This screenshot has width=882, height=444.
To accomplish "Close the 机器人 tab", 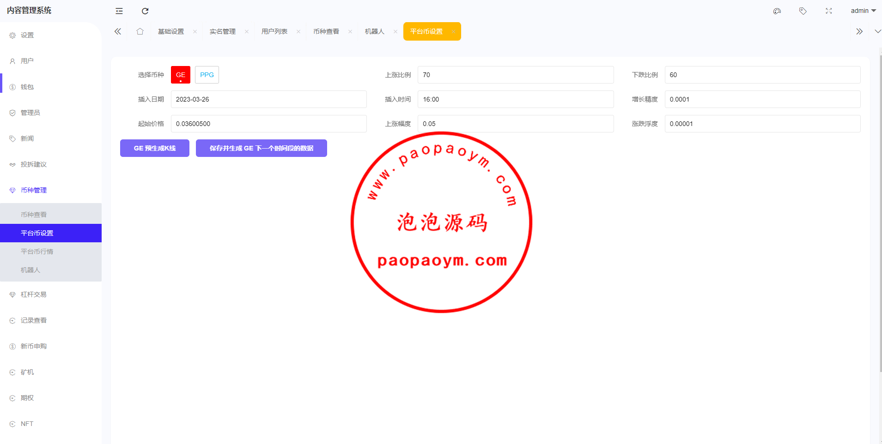I will 395,32.
